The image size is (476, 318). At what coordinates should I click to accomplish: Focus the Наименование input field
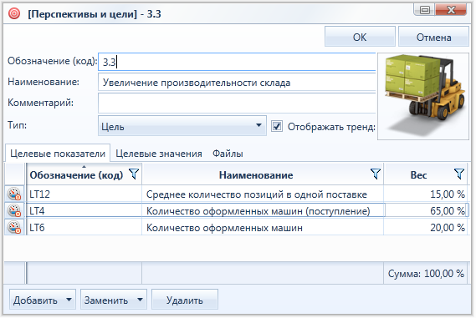pyautogui.click(x=237, y=83)
